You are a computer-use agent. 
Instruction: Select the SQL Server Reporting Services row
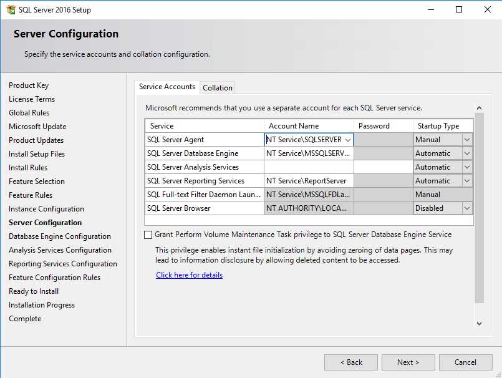[x=205, y=181]
